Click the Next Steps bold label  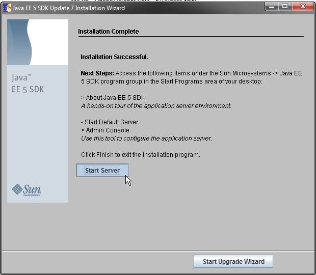(x=97, y=73)
